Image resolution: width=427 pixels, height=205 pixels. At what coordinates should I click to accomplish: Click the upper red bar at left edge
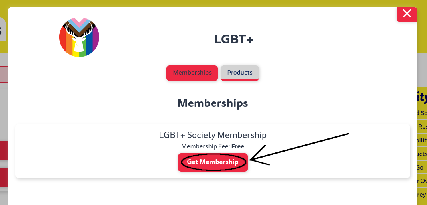4,151
